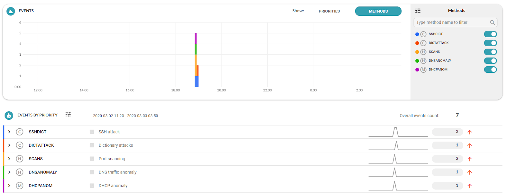The height and width of the screenshot is (196, 507).
Task: Click red trend arrow in DHCPANOM row
Action: [470, 186]
